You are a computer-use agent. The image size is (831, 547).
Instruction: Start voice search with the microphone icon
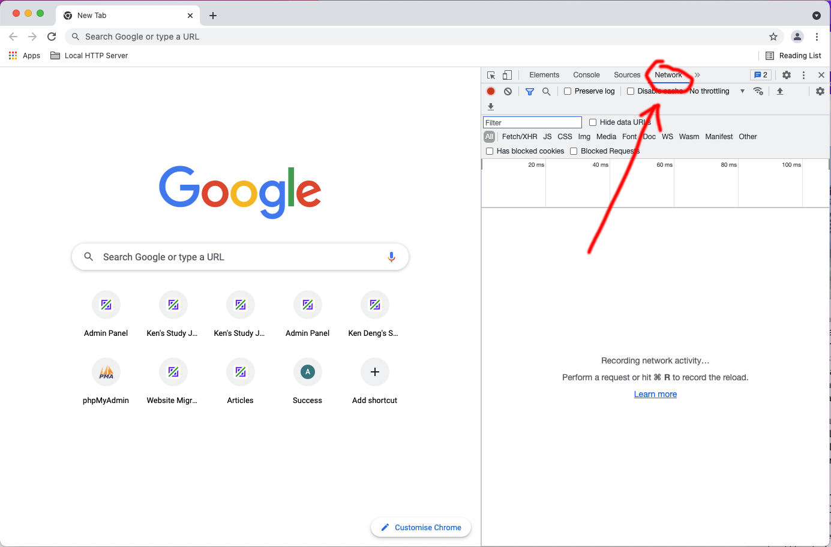(391, 257)
